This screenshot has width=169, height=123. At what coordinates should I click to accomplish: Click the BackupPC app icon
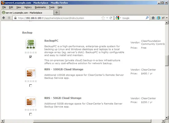tap(31, 44)
